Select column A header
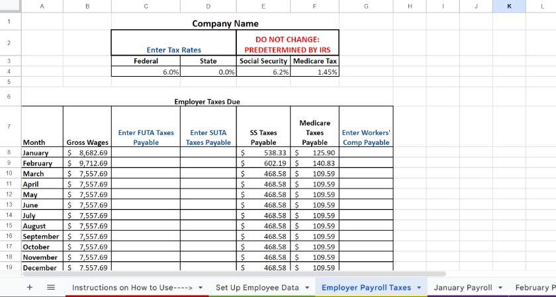This screenshot has height=297, width=556. click(42, 6)
